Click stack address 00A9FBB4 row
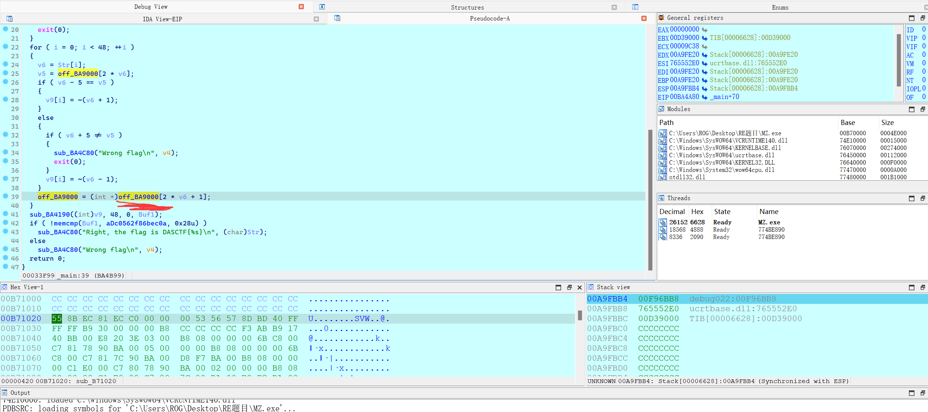The image size is (928, 412). click(757, 299)
